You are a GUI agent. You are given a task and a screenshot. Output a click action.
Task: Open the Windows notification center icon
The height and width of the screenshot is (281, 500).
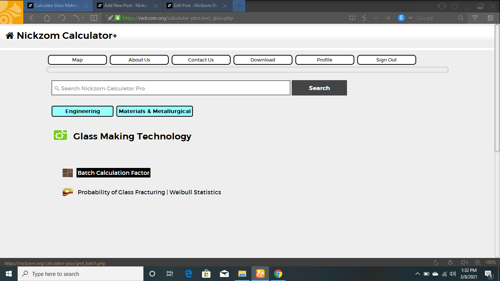pyautogui.click(x=488, y=274)
